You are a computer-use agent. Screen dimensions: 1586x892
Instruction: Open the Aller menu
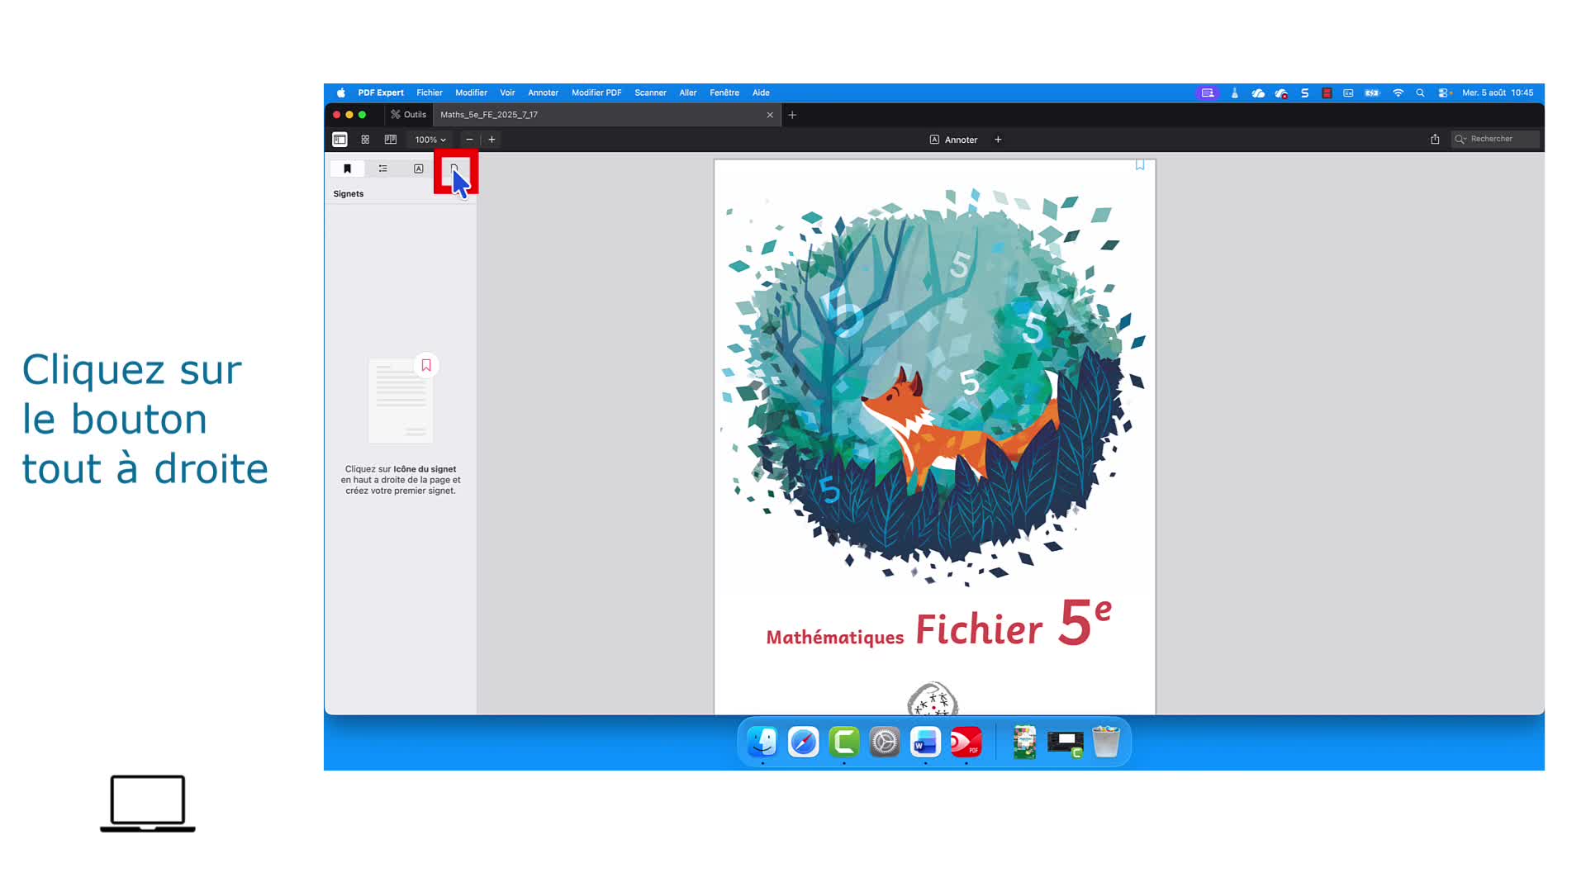pyautogui.click(x=688, y=93)
